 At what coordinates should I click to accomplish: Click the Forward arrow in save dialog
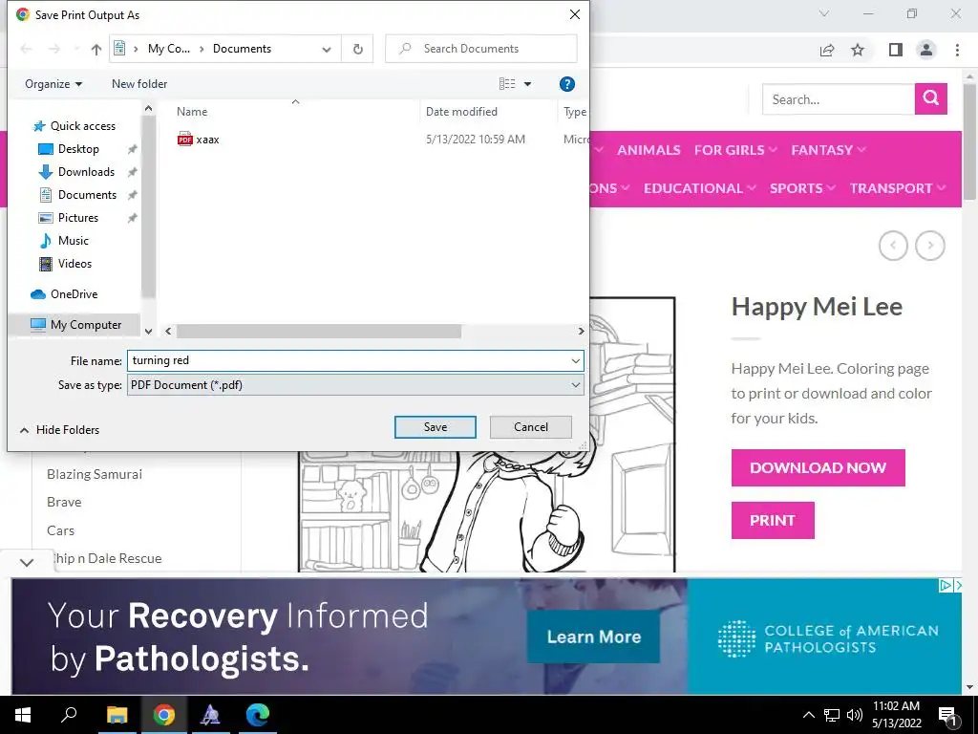(54, 49)
